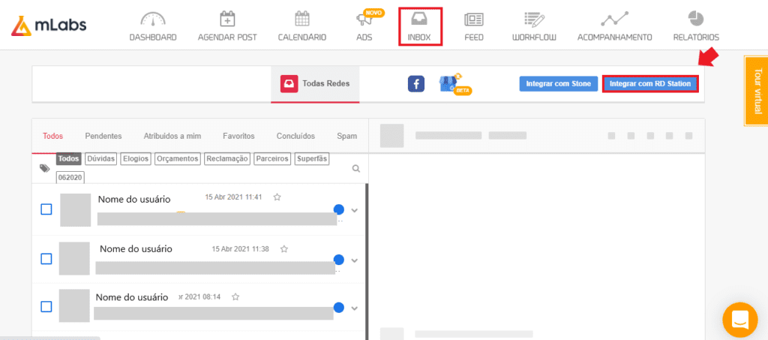The width and height of the screenshot is (768, 340).
Task: Switch to the Spam tab
Action: [x=346, y=136]
